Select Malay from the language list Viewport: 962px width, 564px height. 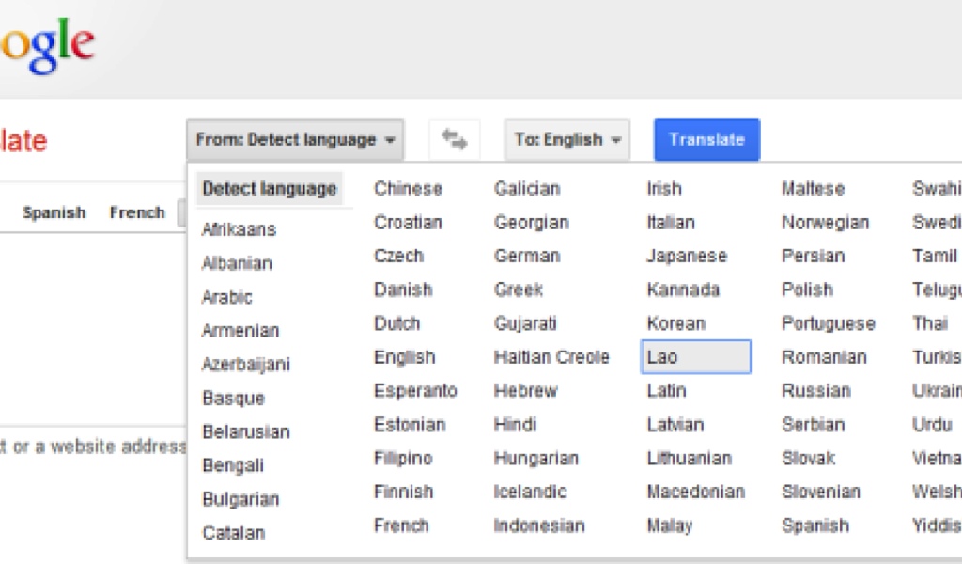[x=670, y=526]
